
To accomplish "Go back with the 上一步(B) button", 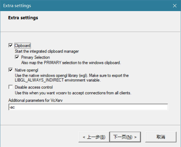I will [x=94, y=137].
